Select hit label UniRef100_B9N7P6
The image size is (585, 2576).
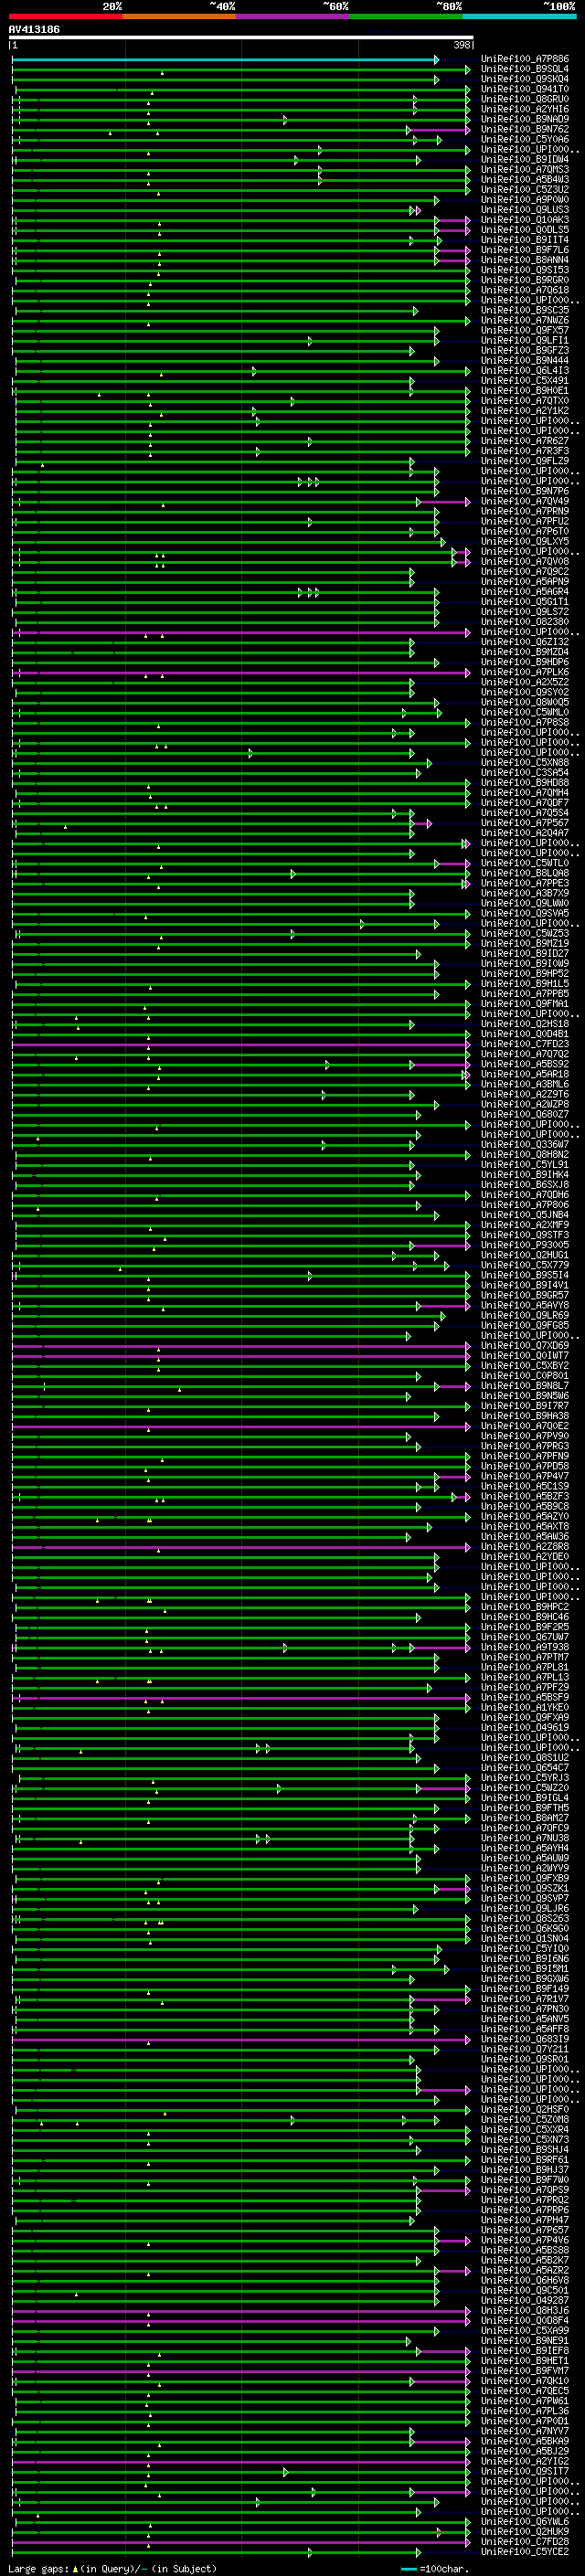click(525, 491)
